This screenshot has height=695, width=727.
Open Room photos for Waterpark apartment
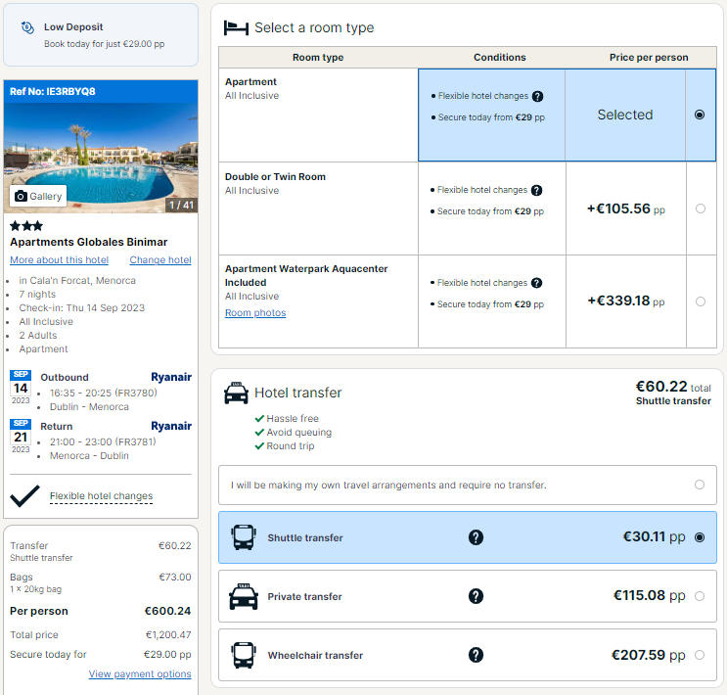click(255, 312)
